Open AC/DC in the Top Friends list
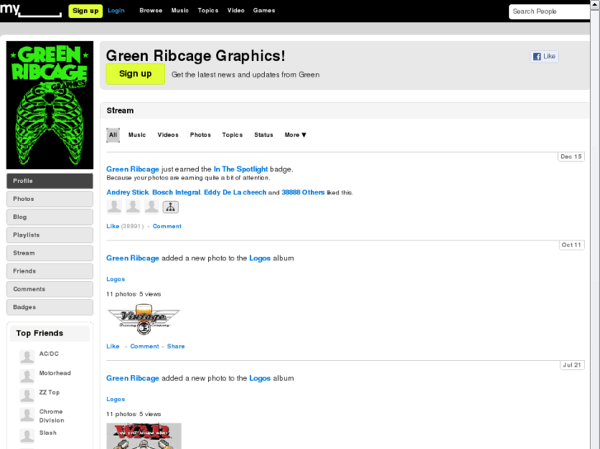The width and height of the screenshot is (600, 449). (49, 354)
